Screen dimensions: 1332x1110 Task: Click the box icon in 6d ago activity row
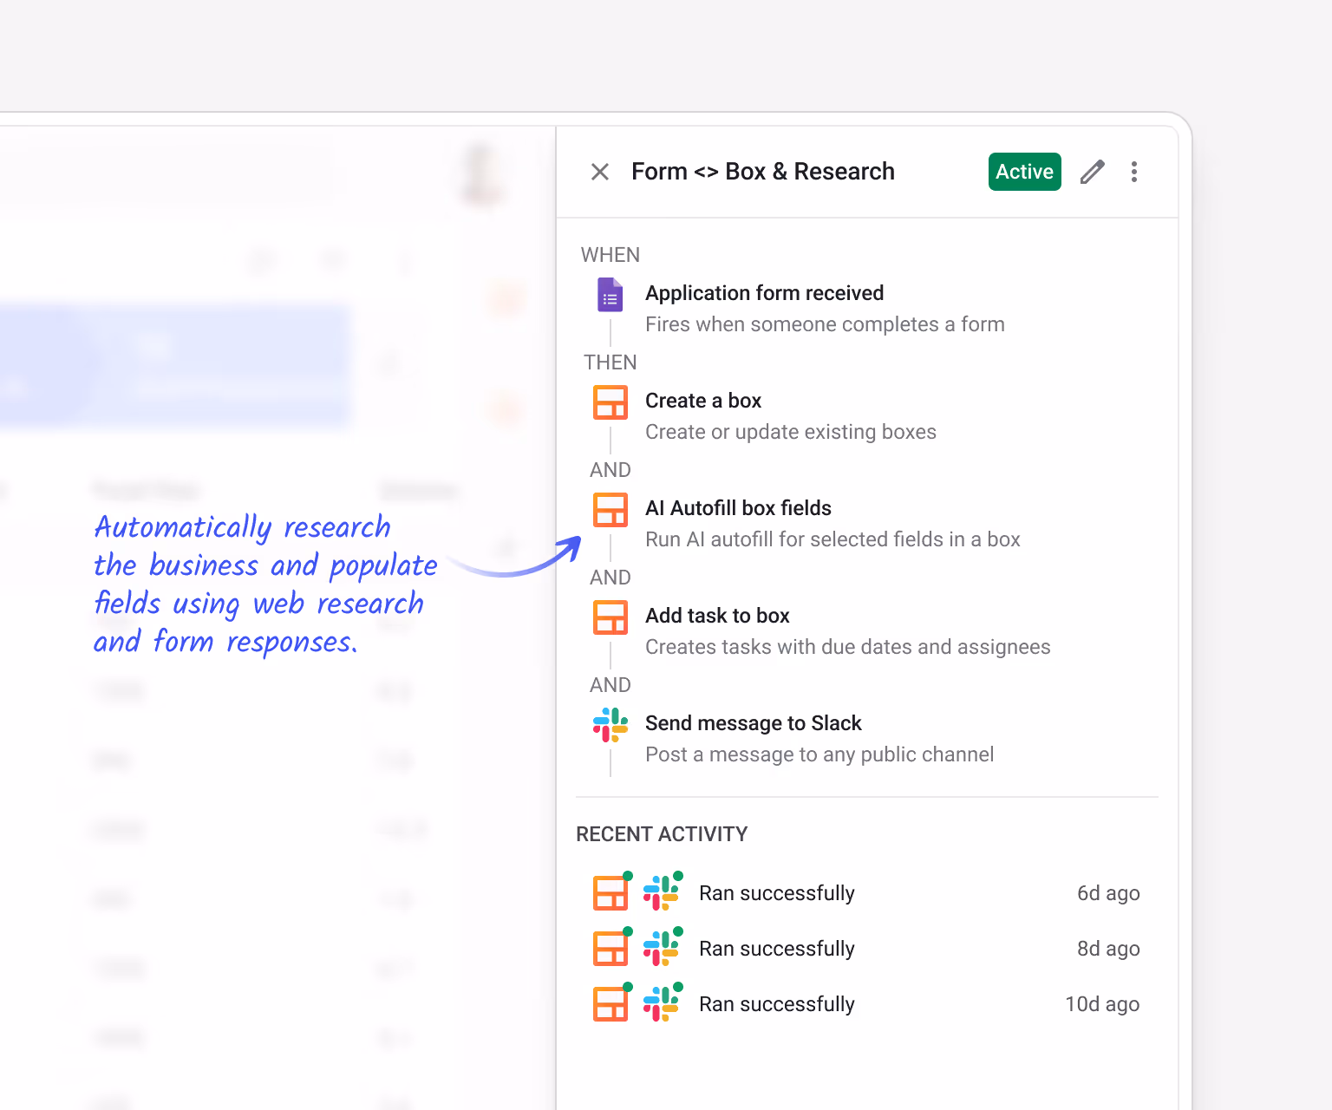[610, 893]
